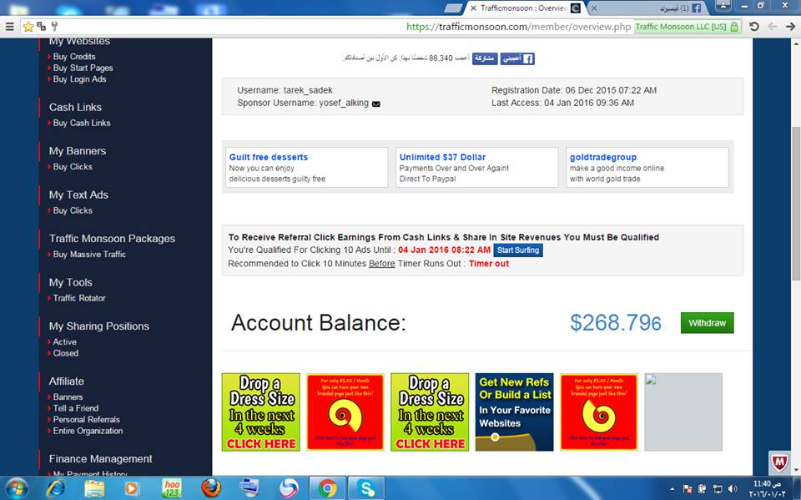Open the computer-and-printer taskbar icon
The height and width of the screenshot is (500, 801).
pyautogui.click(x=249, y=488)
